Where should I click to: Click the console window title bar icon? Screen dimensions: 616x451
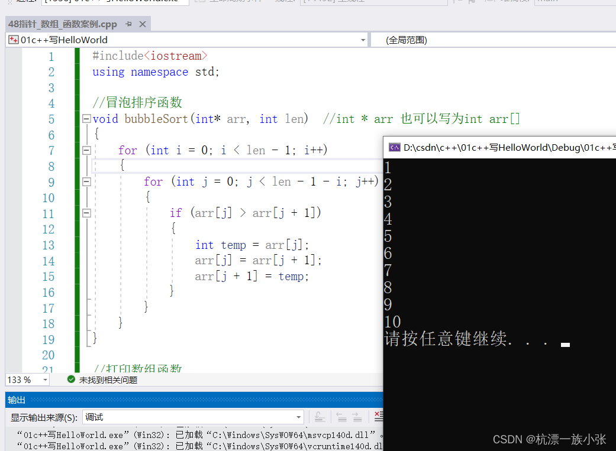pyautogui.click(x=395, y=148)
